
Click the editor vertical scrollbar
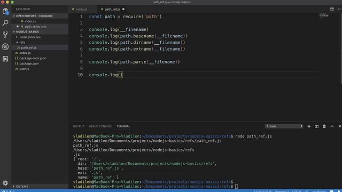tap(341, 48)
